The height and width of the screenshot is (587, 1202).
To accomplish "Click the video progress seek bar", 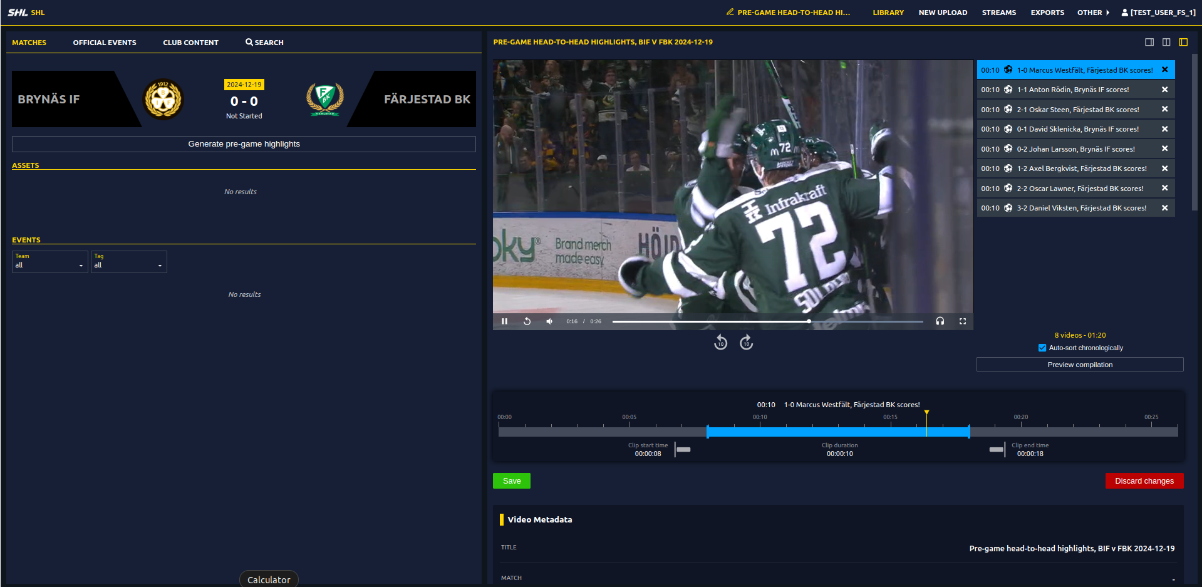I will (767, 321).
